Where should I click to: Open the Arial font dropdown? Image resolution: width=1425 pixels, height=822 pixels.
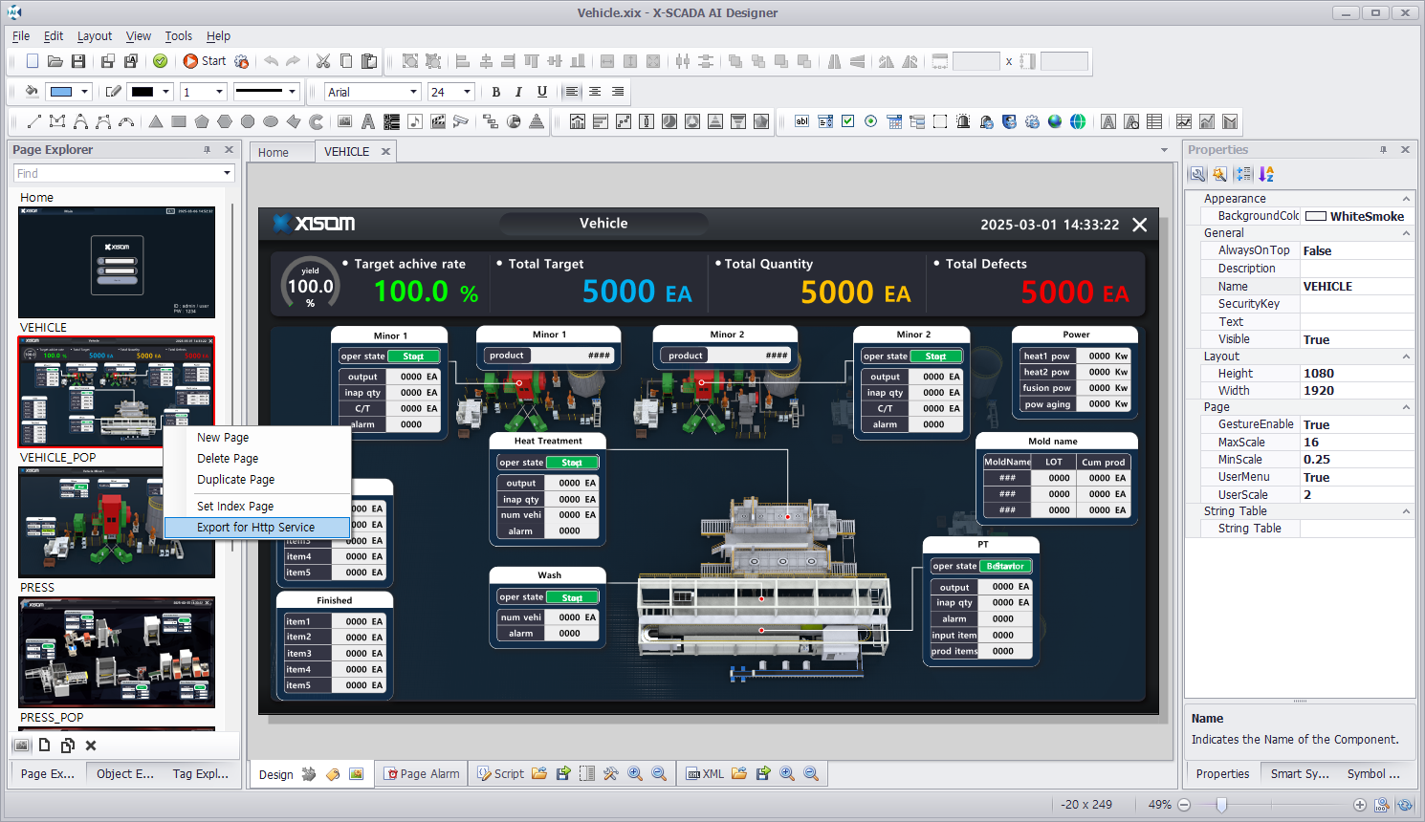click(413, 92)
